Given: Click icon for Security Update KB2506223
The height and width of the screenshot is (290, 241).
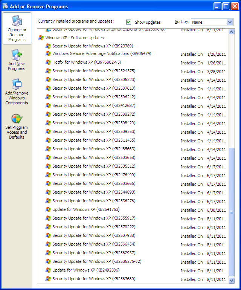Looking at the screenshot, I should point(48,79).
